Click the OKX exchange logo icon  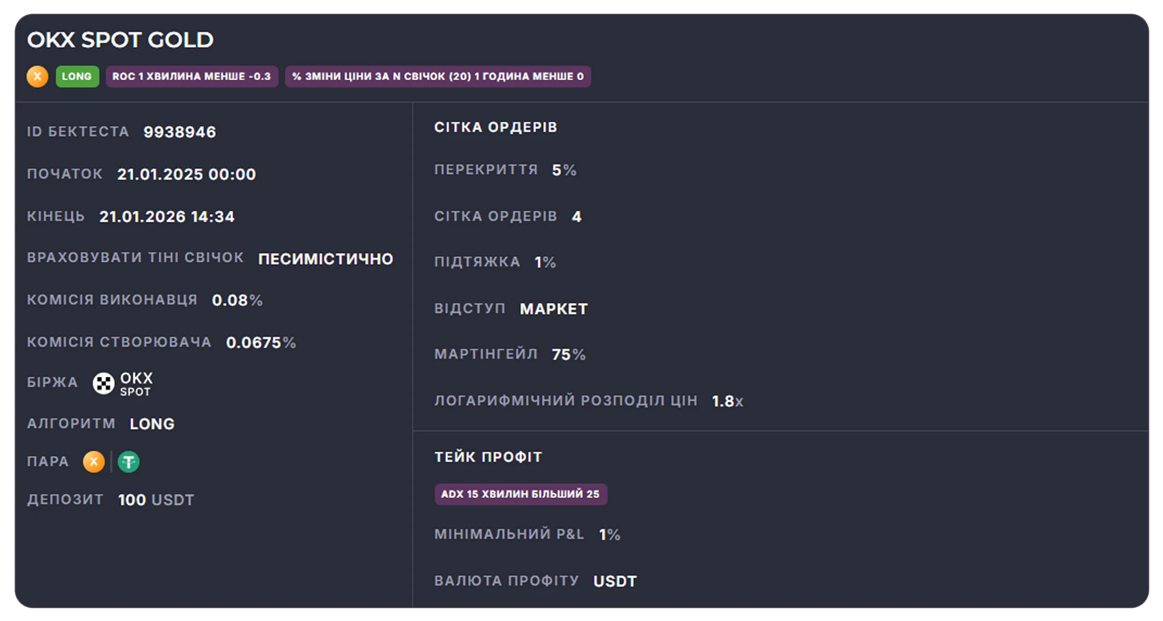[104, 383]
